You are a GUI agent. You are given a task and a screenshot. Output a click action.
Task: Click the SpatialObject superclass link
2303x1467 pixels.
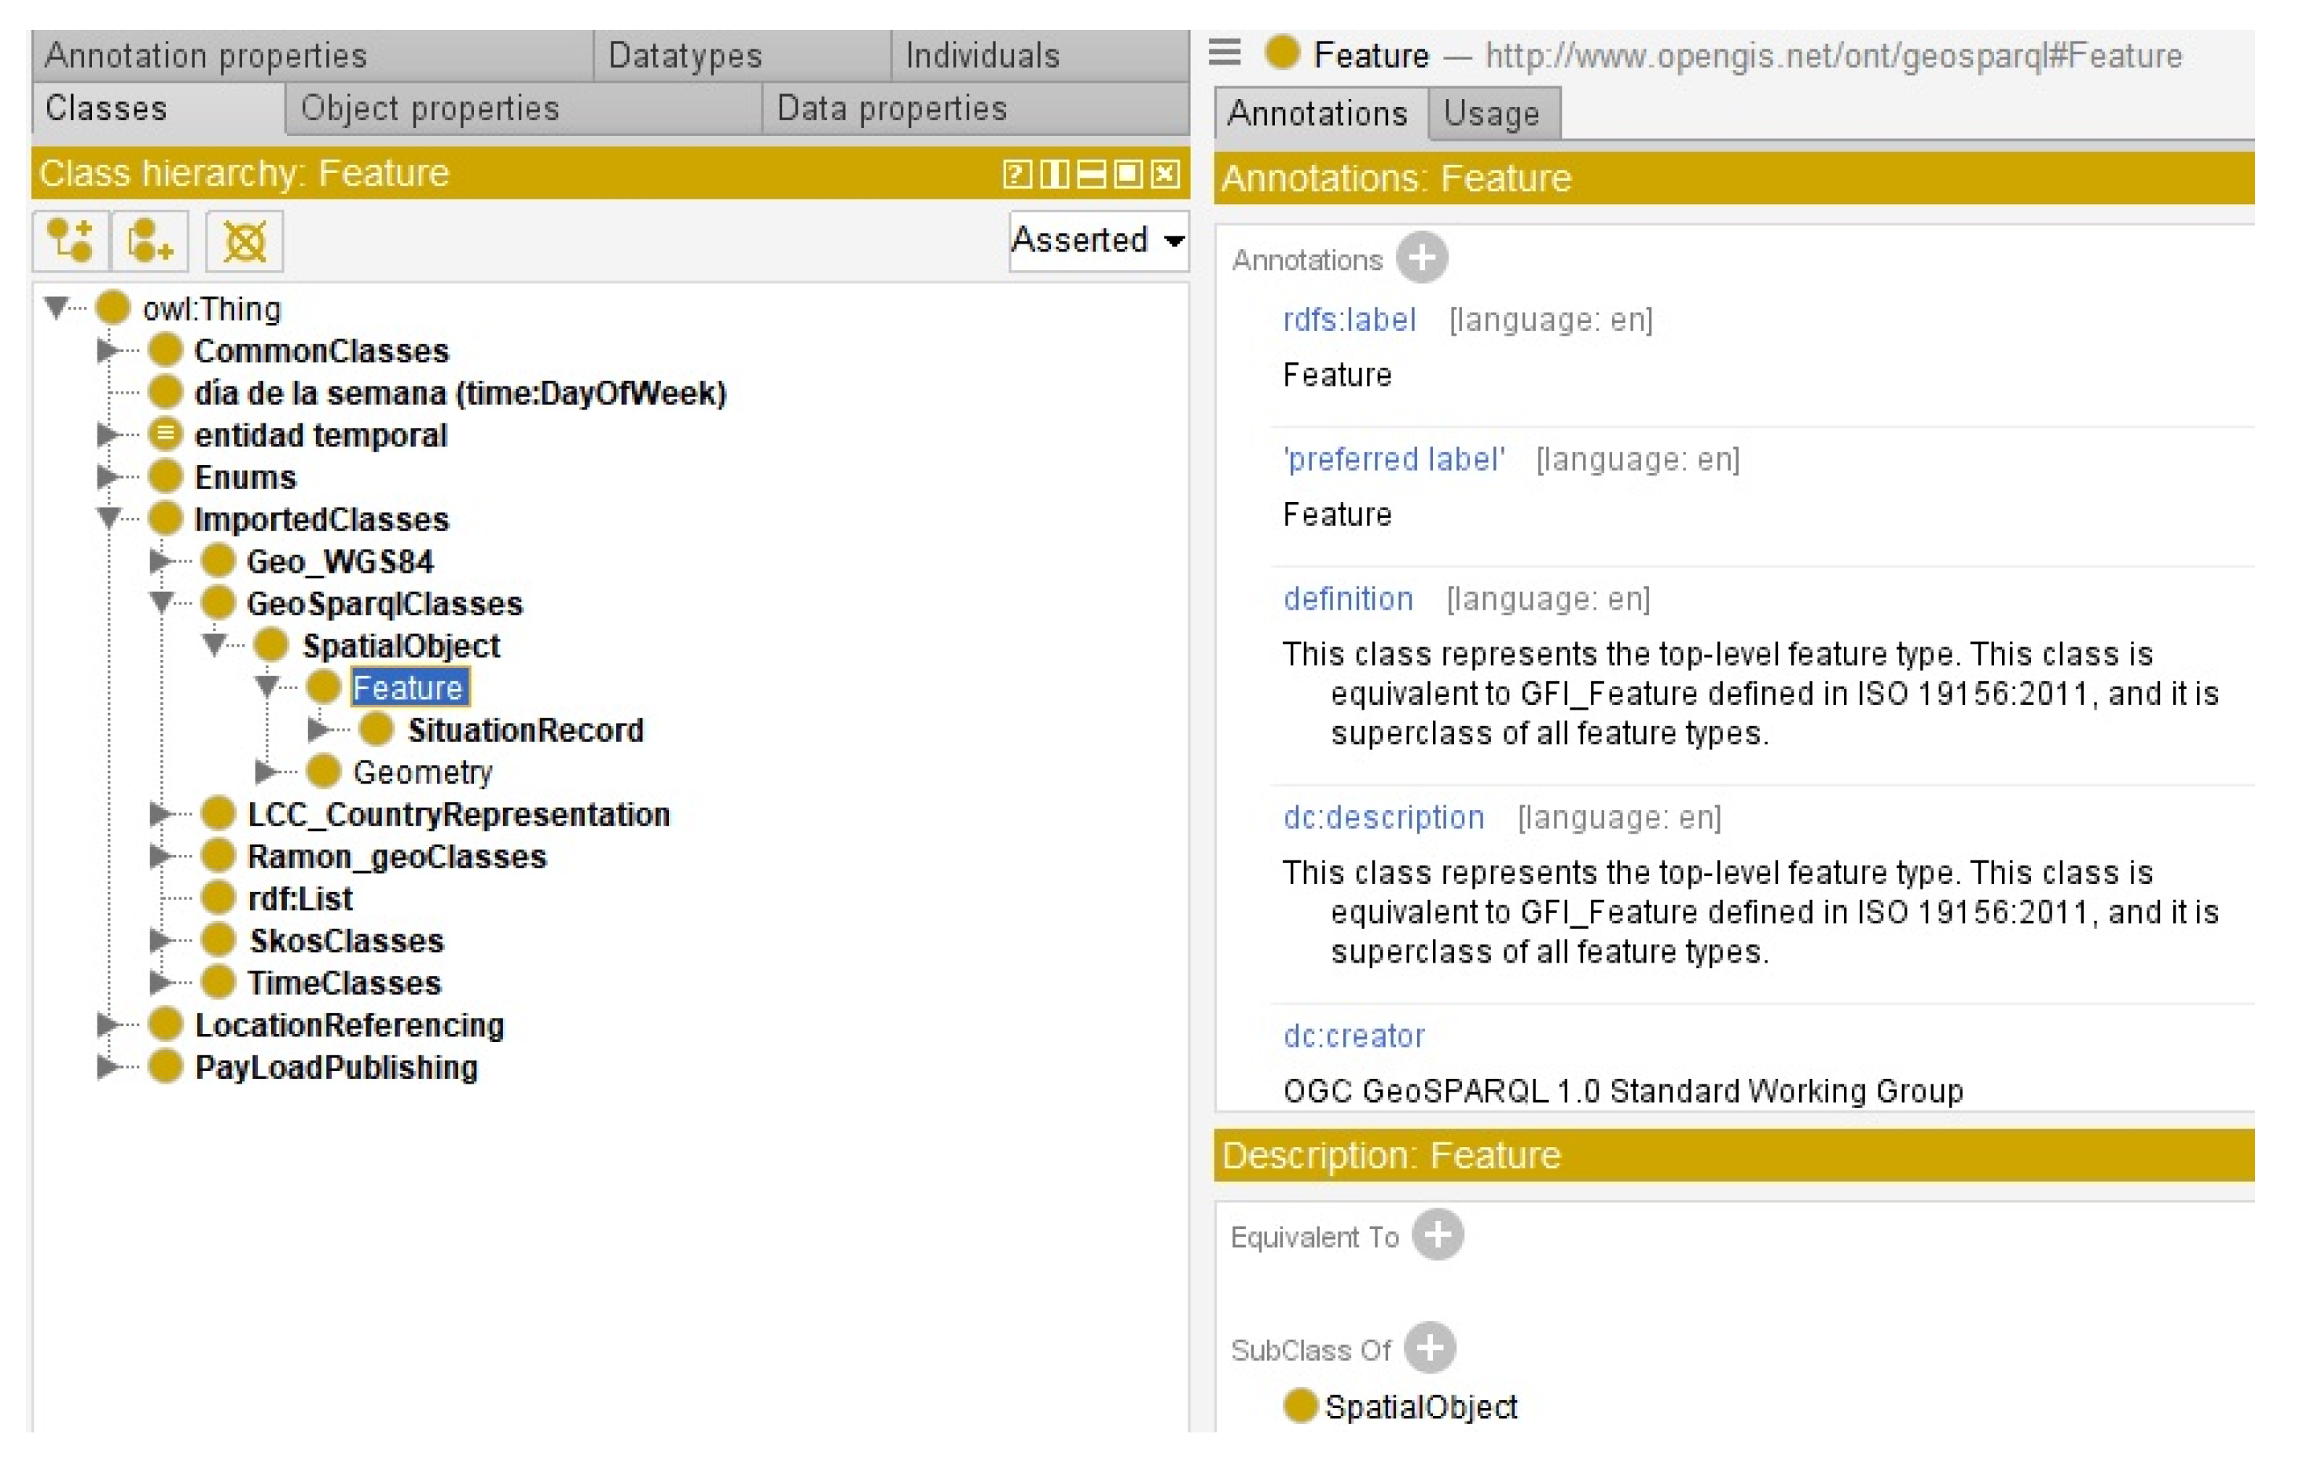(1420, 1406)
